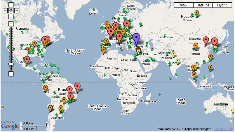This screenshot has width=235, height=132.
Task: Pan the map left with arrow
Action: [5, 10]
